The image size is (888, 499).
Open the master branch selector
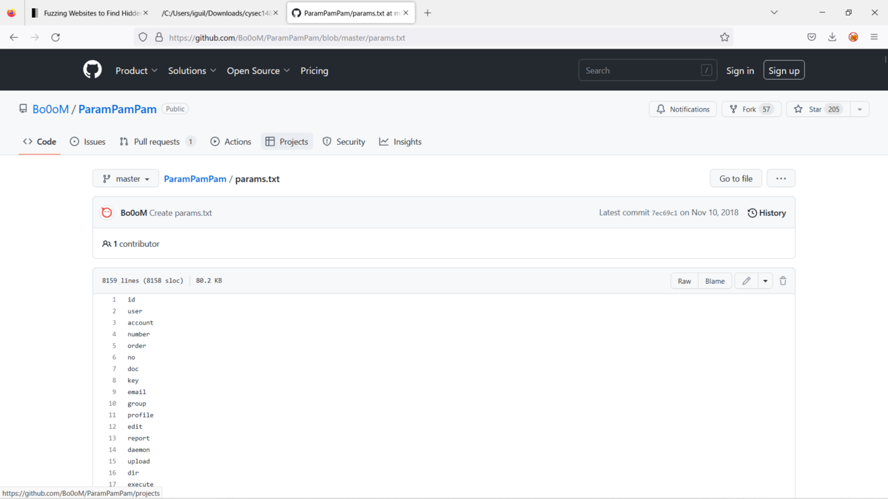126,179
